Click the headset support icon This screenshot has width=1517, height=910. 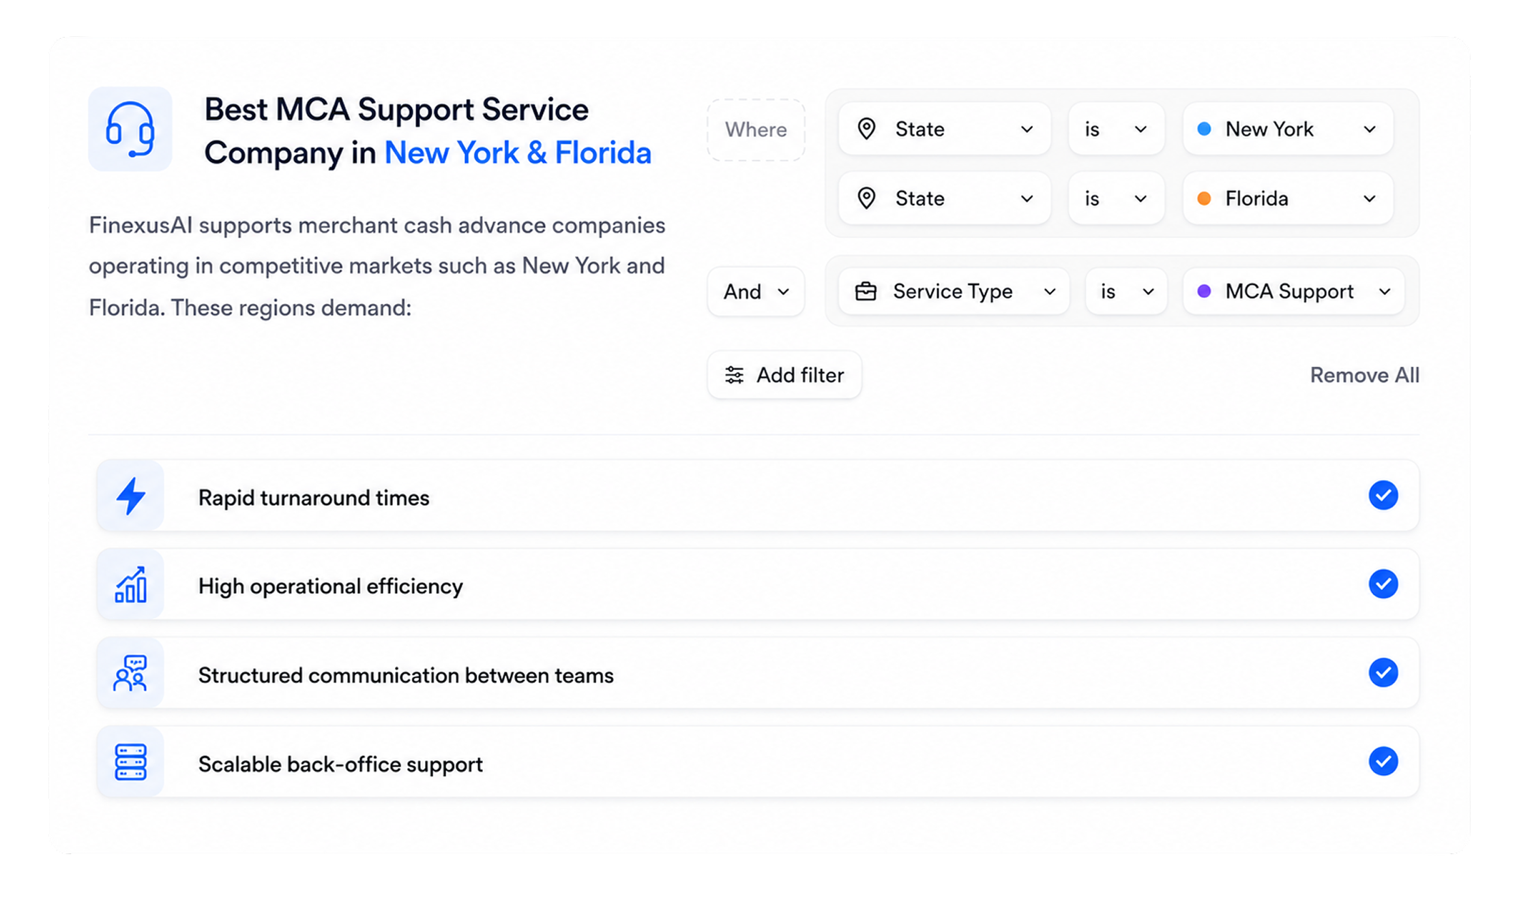pos(130,129)
